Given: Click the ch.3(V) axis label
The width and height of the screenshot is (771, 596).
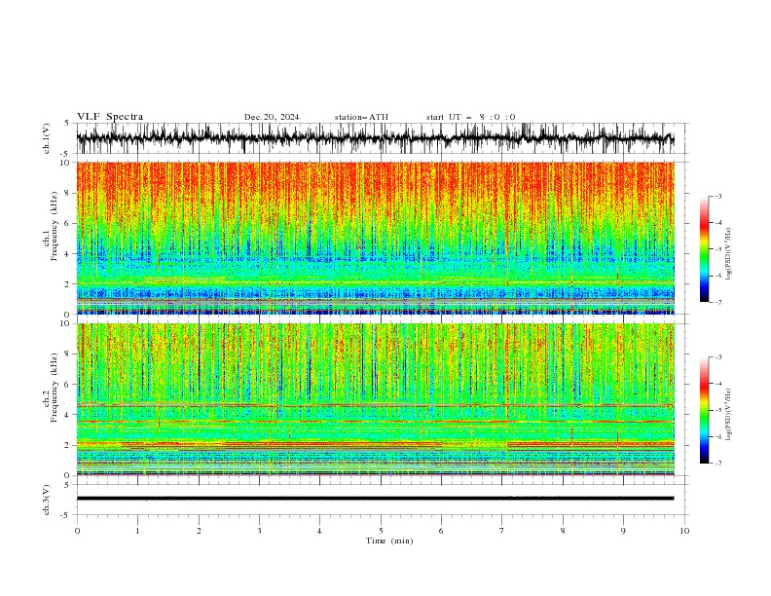Looking at the screenshot, I should click(47, 501).
